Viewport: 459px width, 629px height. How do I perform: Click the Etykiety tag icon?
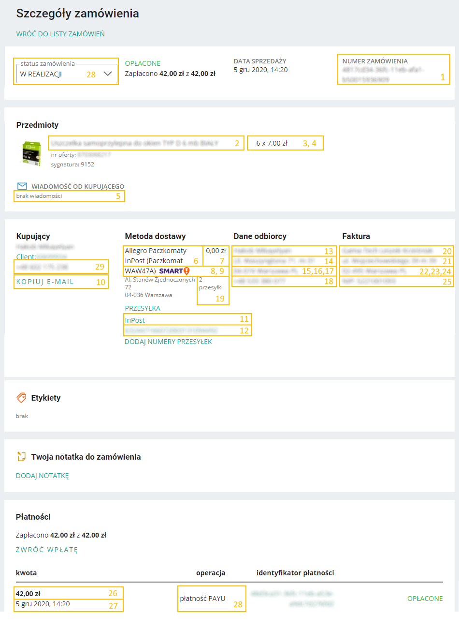pyautogui.click(x=21, y=398)
